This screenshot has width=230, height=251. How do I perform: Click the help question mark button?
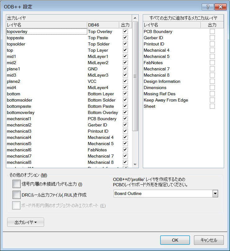(208, 7)
